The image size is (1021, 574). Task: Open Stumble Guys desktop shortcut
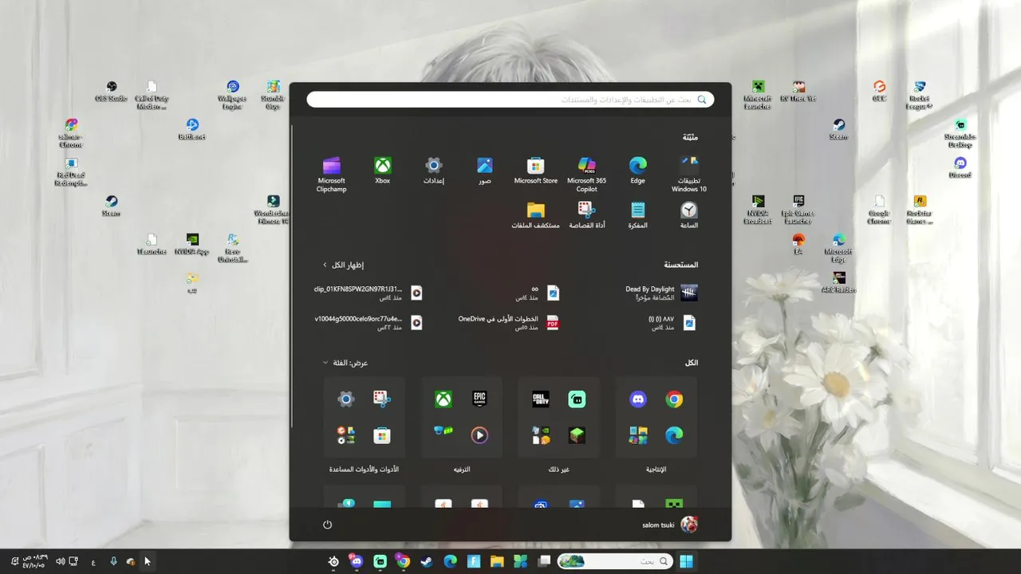273,95
